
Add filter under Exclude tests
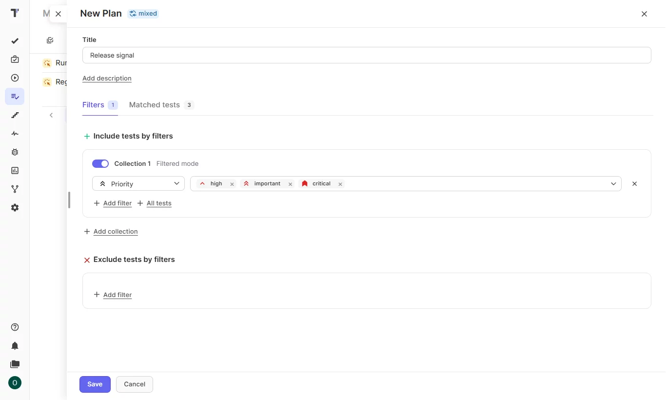tap(113, 295)
